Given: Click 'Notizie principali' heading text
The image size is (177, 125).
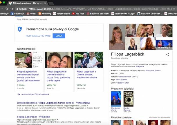Looking at the screenshot, I should [x=26, y=49].
